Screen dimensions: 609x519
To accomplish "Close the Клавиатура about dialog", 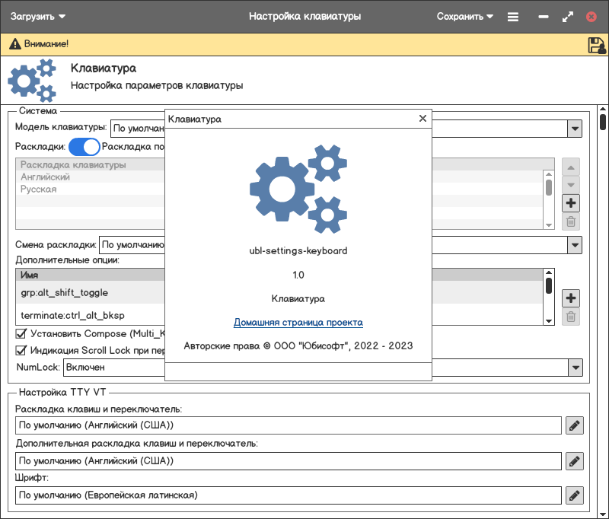I will pos(422,119).
